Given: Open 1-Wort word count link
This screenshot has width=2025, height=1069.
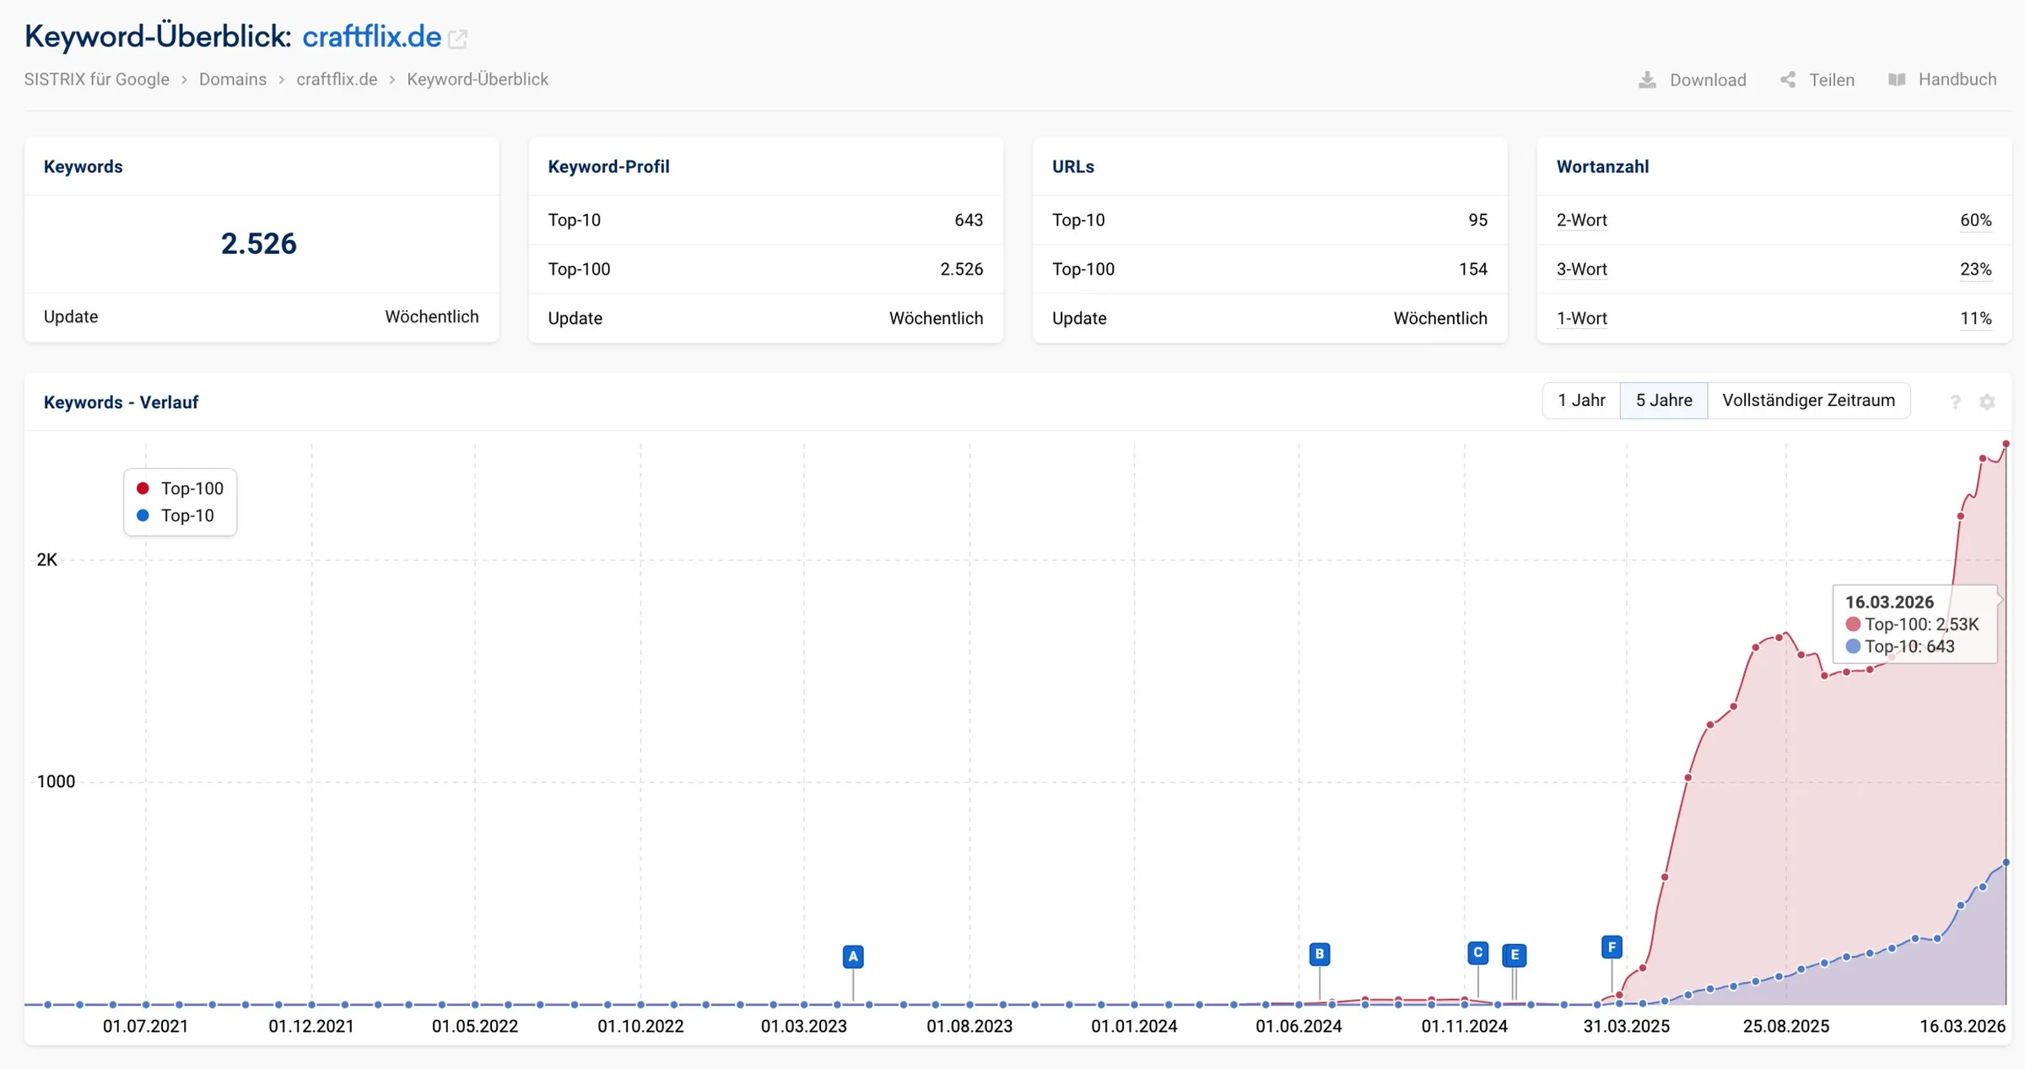Looking at the screenshot, I should click(x=1581, y=318).
